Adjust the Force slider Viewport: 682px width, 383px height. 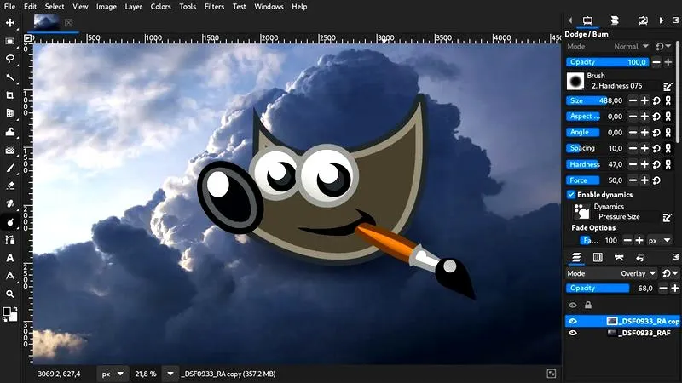coord(595,180)
